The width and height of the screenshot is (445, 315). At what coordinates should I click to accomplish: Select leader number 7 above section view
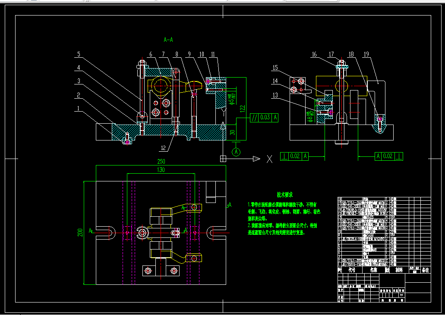[x=164, y=54]
